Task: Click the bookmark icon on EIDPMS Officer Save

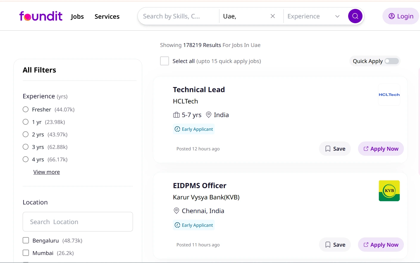Action: tap(328, 245)
